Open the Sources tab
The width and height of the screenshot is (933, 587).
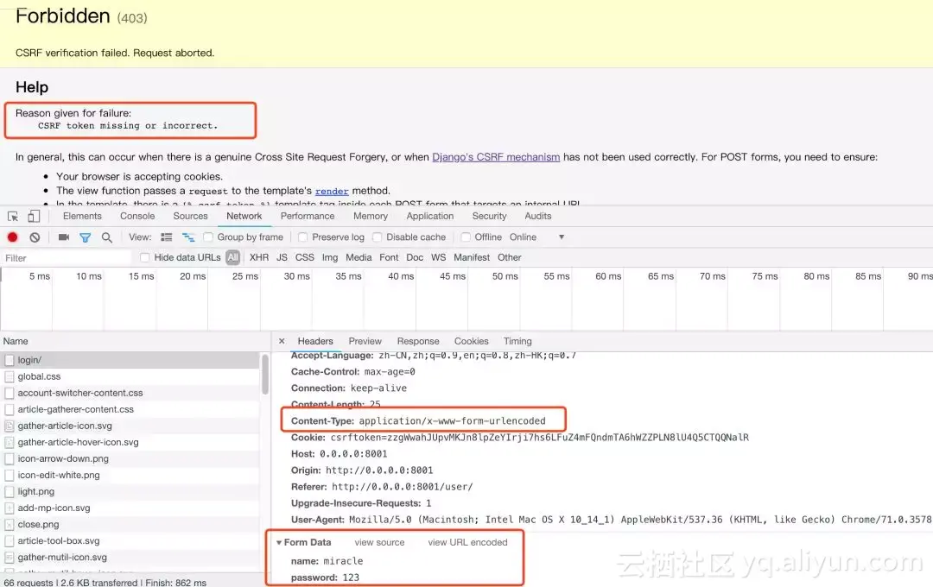190,216
